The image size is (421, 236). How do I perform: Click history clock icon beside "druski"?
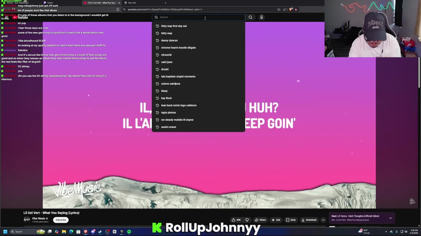157,69
